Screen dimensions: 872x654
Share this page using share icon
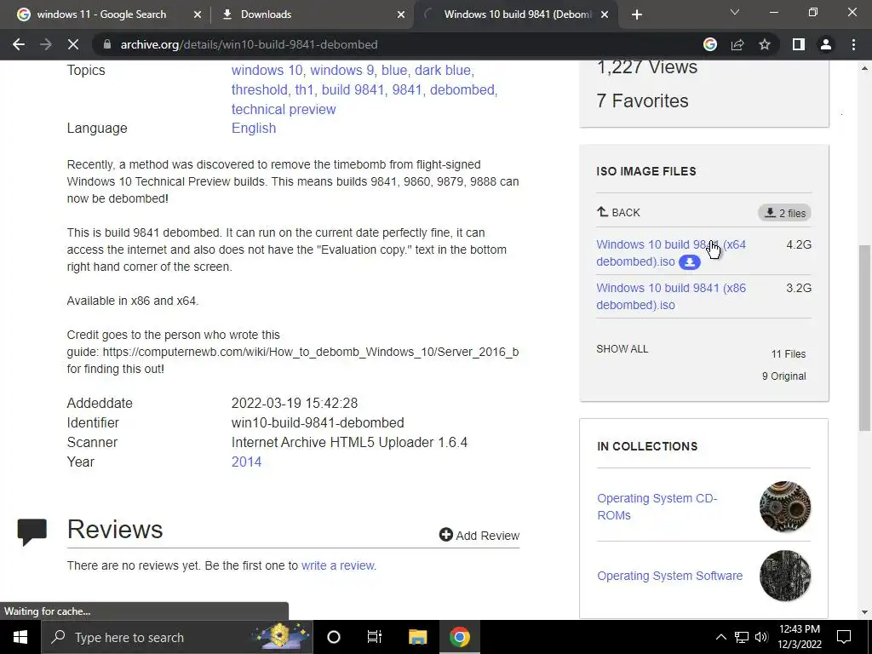[737, 44]
